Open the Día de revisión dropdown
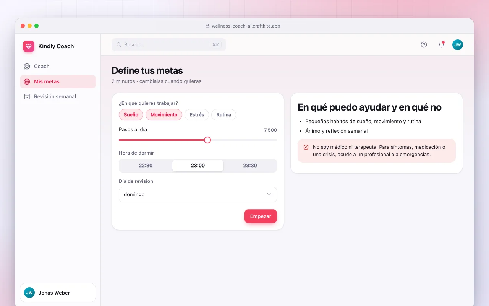489x306 pixels. point(198,195)
